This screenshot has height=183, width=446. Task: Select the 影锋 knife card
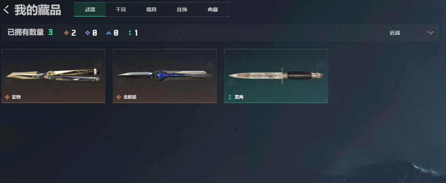[54, 76]
